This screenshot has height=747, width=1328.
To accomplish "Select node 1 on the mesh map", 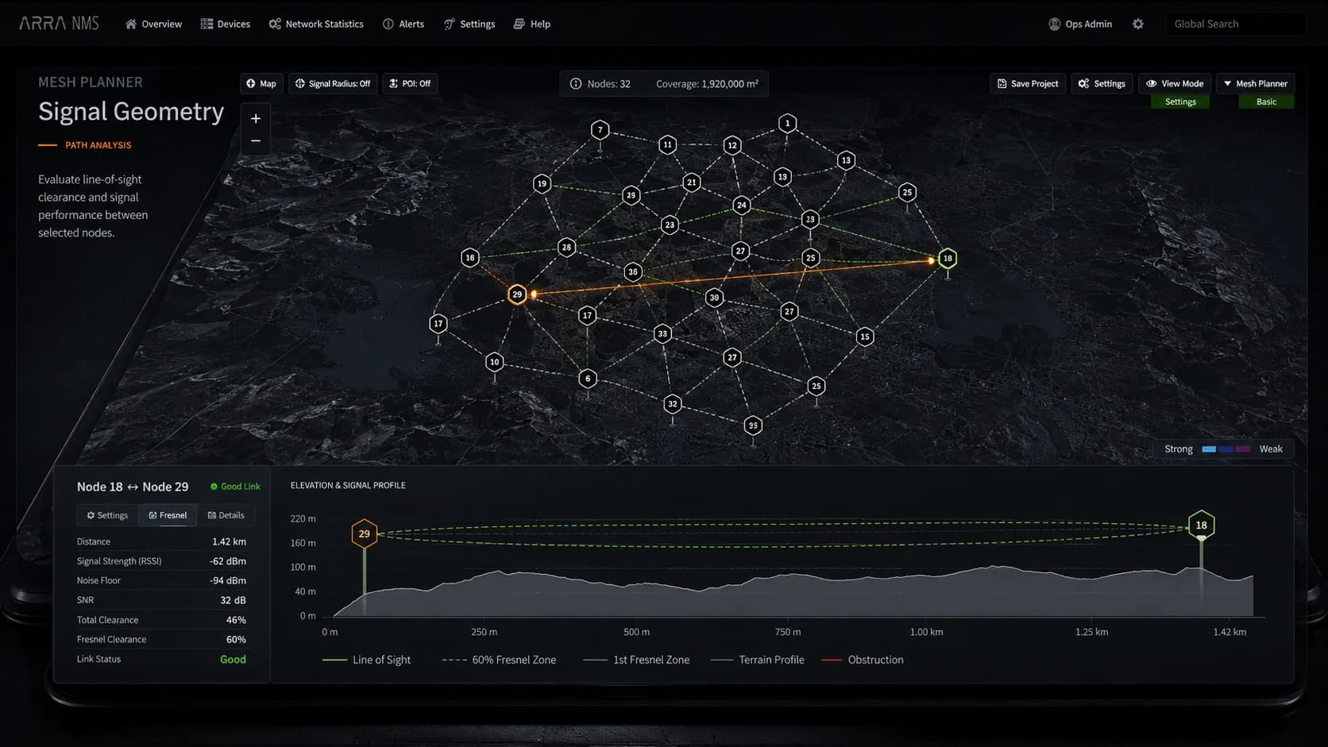I will click(787, 123).
